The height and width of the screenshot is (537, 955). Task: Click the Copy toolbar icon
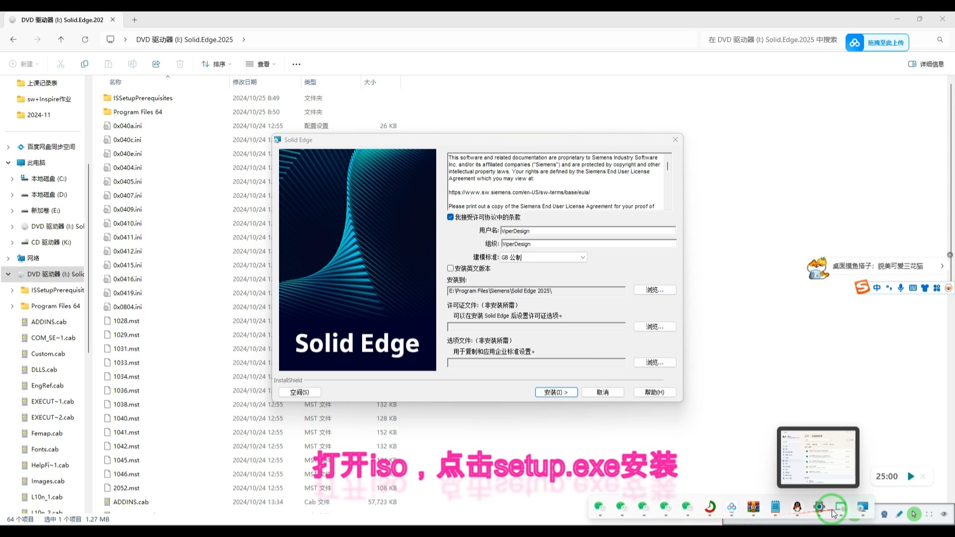[x=85, y=64]
